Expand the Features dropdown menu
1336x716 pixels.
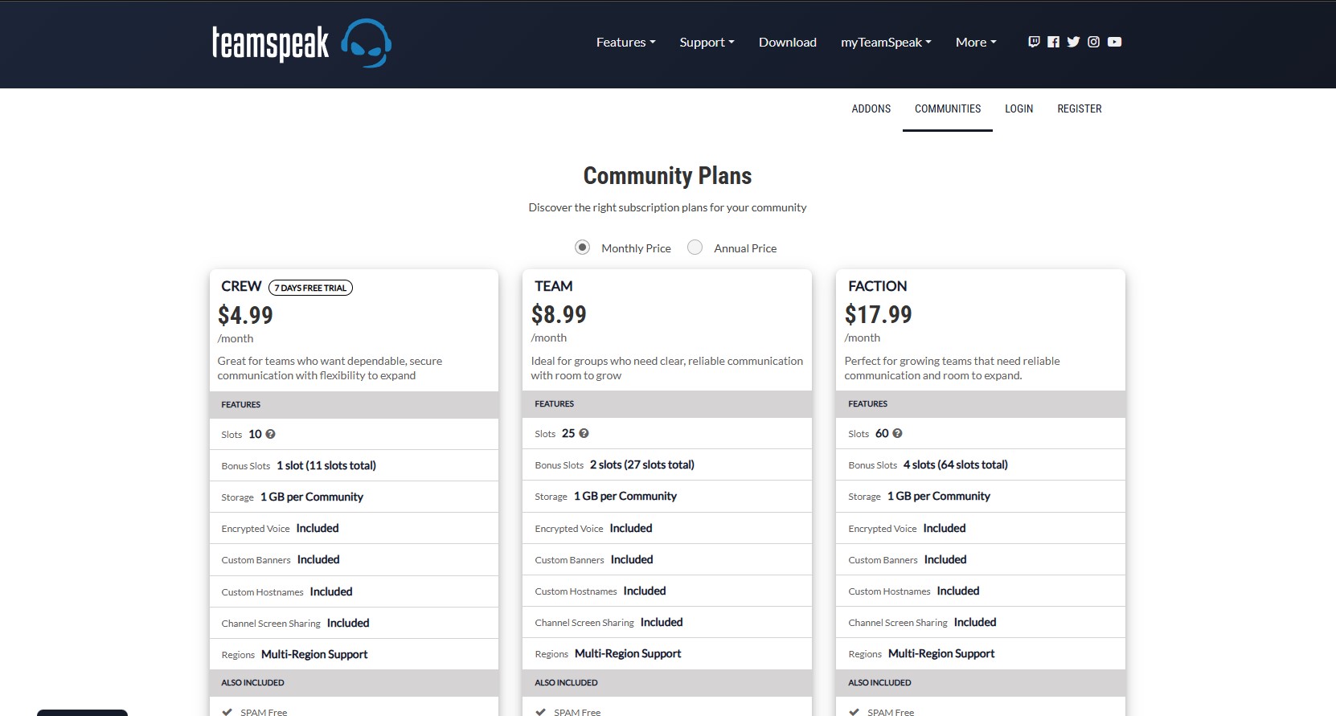(x=626, y=42)
